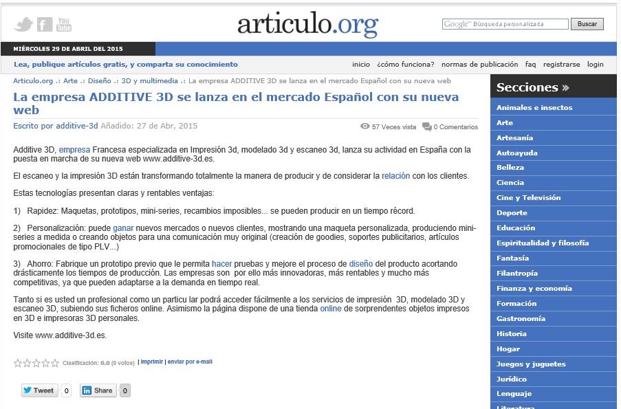Click the Tweet count bubble
This screenshot has width=621, height=409.
[66, 391]
